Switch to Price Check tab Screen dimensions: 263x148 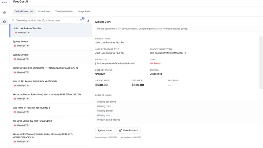pyautogui.click(x=44, y=12)
